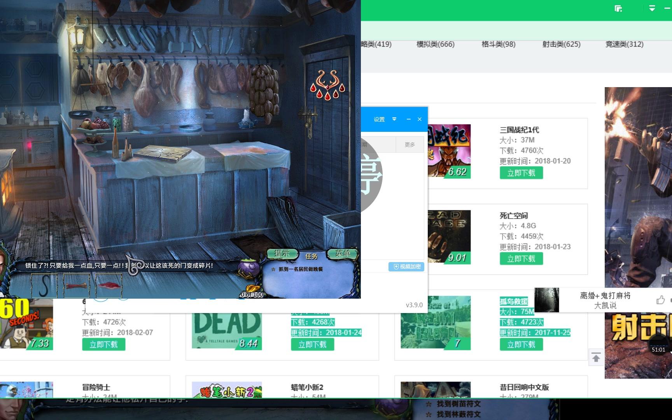Click the task text 抓到一名居民做晚餐

[301, 269]
